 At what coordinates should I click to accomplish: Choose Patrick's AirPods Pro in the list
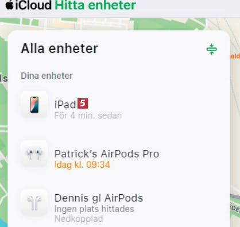coord(107,153)
